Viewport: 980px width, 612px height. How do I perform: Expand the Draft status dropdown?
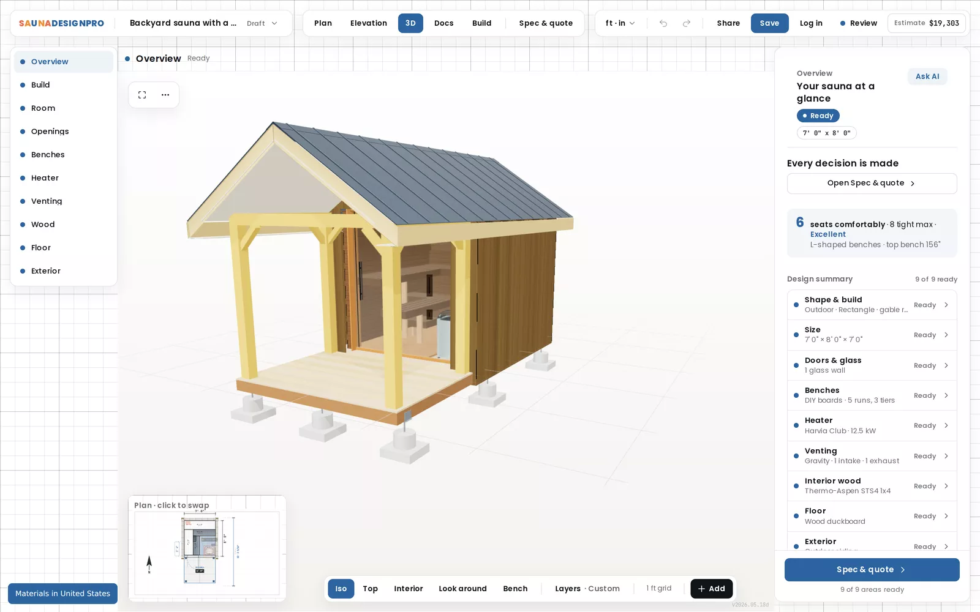(262, 23)
